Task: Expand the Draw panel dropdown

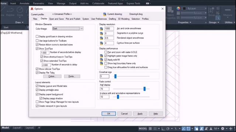Action: click(19, 22)
